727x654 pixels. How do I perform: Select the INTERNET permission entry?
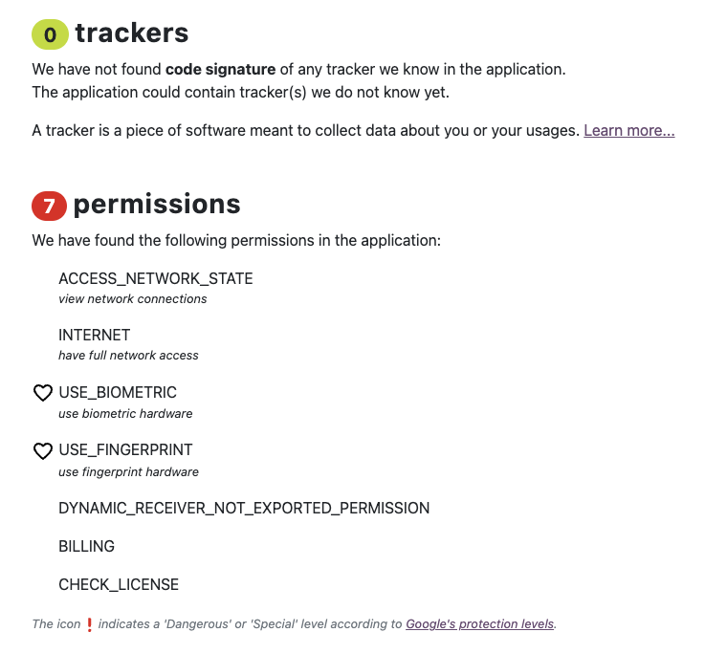95,336
